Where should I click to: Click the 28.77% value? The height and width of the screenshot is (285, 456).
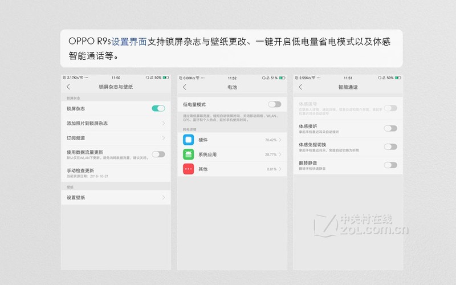pyautogui.click(x=271, y=154)
